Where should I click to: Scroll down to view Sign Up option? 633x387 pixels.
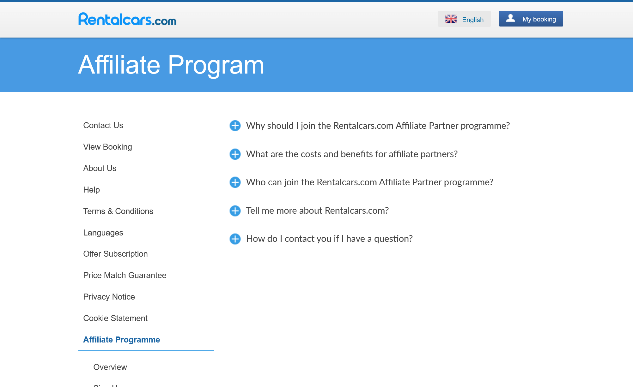[107, 386]
